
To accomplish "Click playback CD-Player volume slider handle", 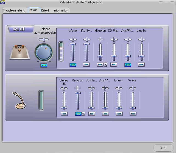I will tap(114, 56).
